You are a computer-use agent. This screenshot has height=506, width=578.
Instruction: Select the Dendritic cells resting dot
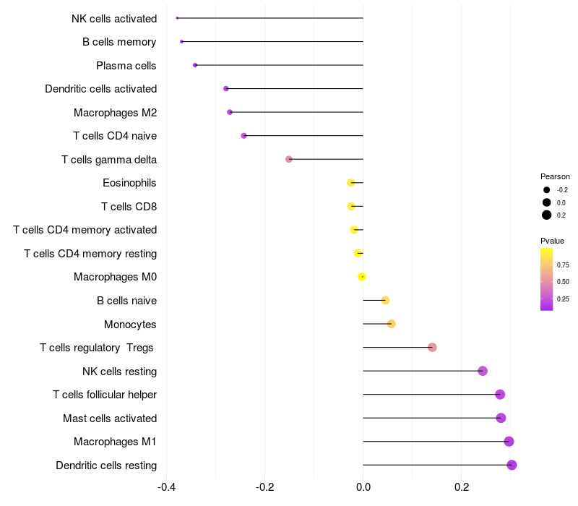pos(512,465)
